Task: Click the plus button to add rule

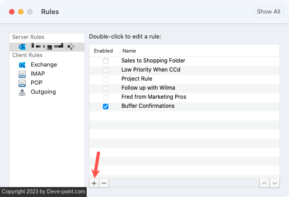Action: click(x=94, y=183)
